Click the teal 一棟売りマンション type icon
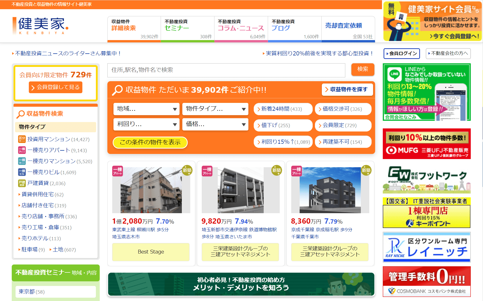Screen dimensions: 483x301 click(22, 161)
